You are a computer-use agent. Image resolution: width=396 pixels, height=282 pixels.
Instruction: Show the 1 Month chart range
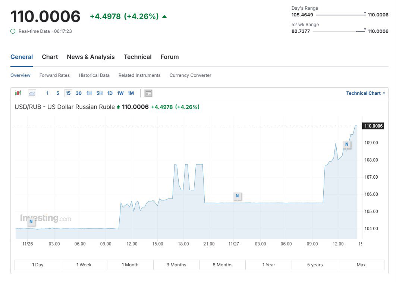pos(130,265)
